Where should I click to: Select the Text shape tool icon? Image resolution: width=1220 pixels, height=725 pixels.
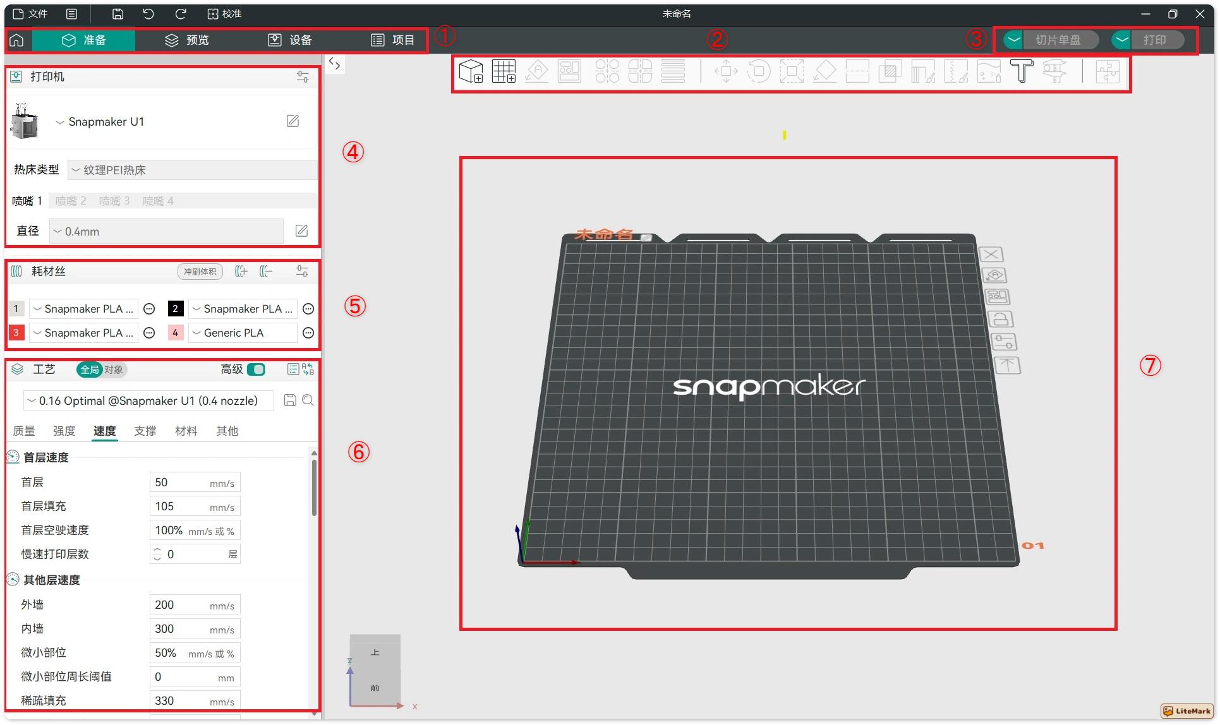1021,71
